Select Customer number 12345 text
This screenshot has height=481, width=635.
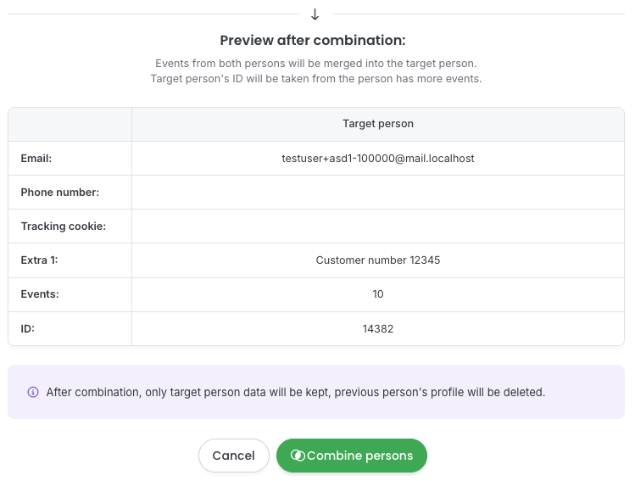point(377,260)
